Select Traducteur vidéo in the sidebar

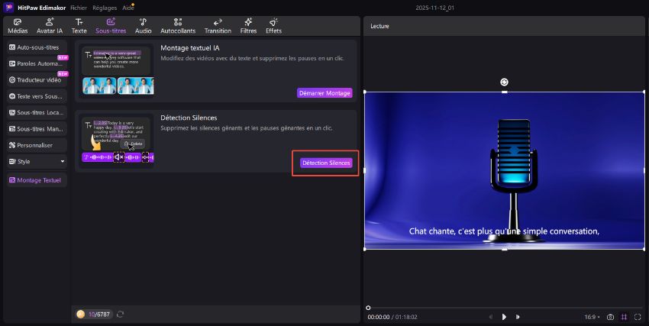pyautogui.click(x=37, y=80)
